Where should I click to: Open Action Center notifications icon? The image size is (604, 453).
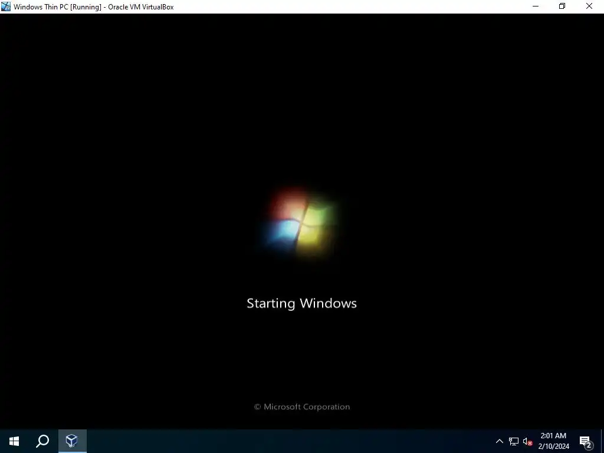click(x=586, y=442)
